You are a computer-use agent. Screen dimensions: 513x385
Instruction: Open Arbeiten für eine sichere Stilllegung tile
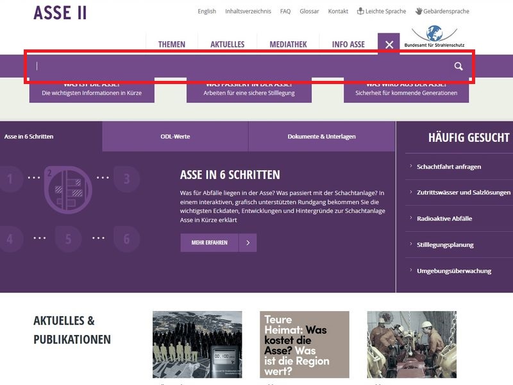249,90
